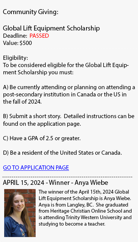The image size is (138, 242).
Task: Select the Global Lift Equipment Scholarship title
Action: coord(51,28)
